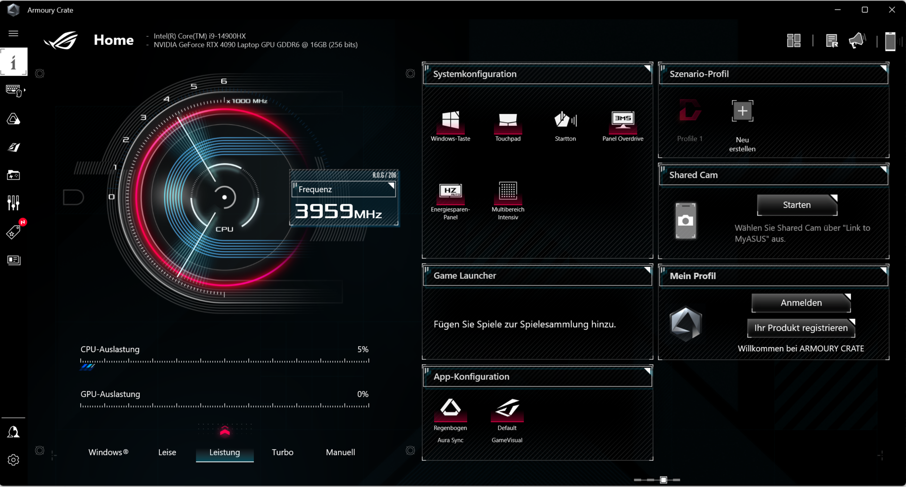The image size is (906, 487).
Task: Toggle Multibereich Intensiv setting
Action: [x=508, y=201]
